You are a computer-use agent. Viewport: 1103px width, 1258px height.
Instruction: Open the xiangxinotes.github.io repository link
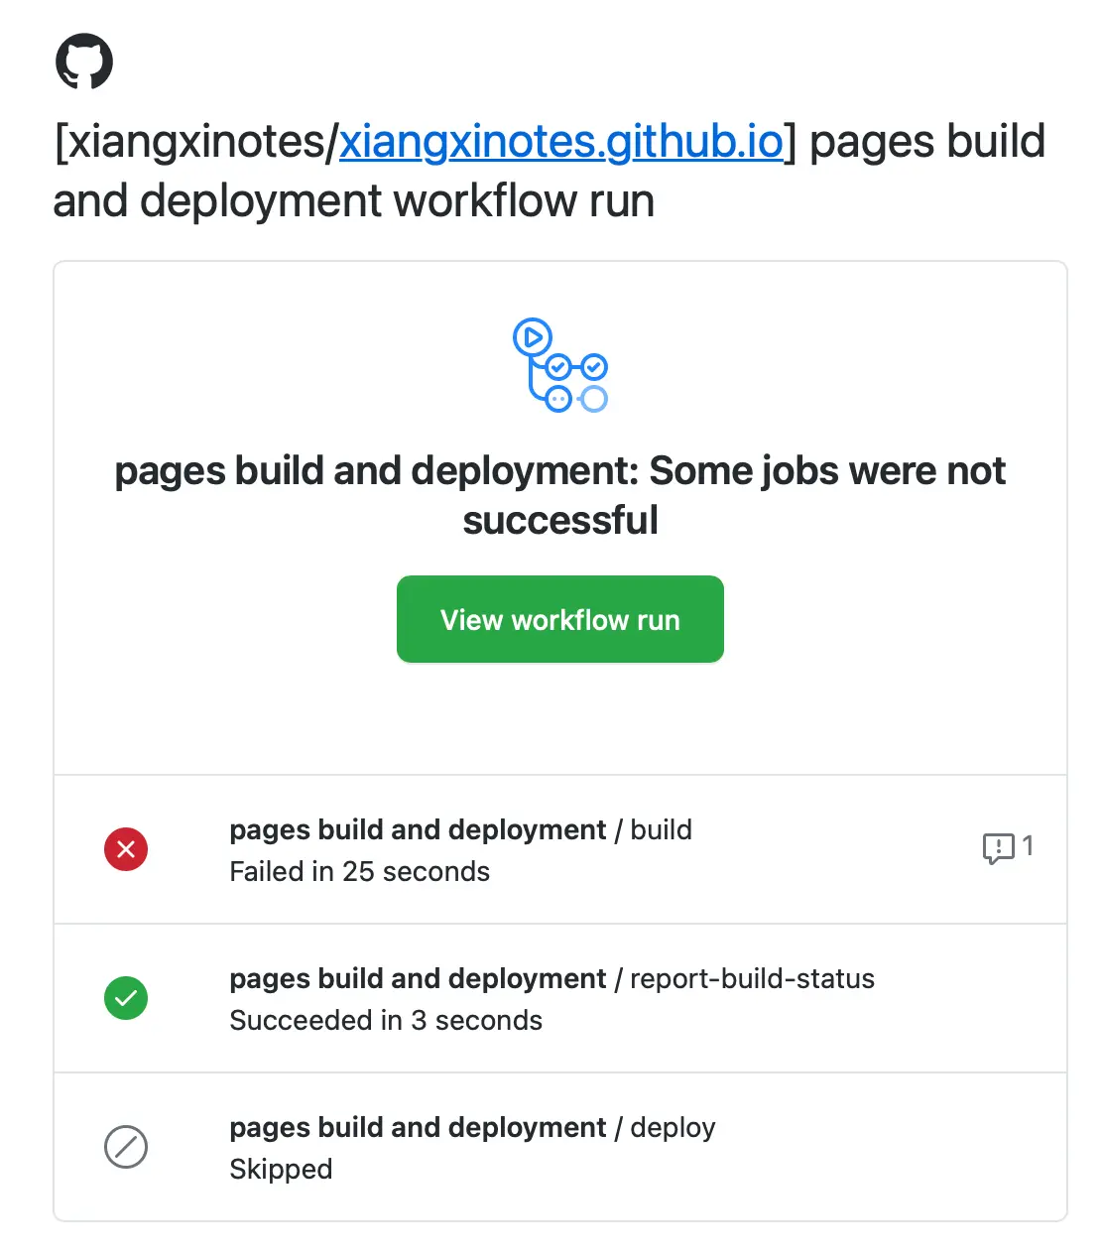click(x=560, y=141)
